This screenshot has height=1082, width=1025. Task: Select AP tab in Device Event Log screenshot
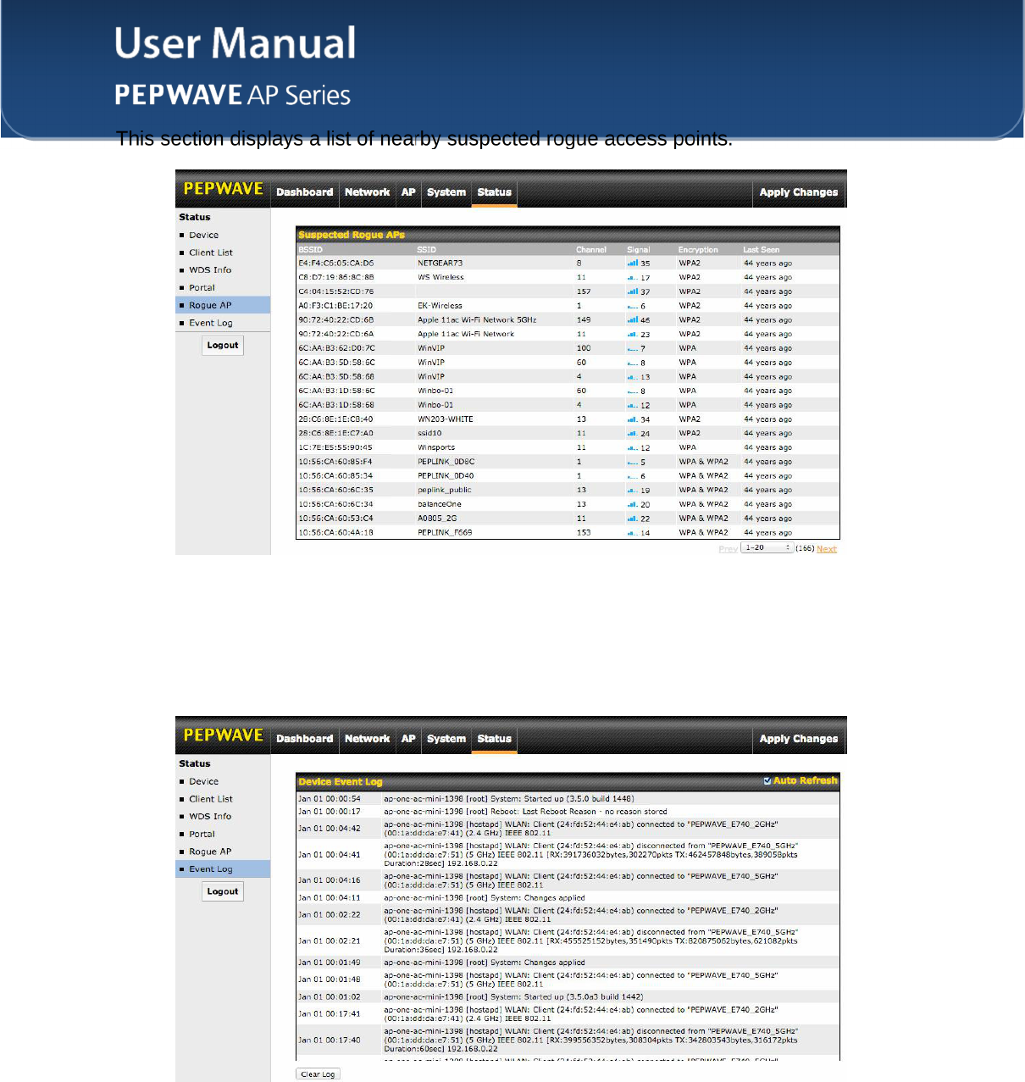(x=408, y=739)
